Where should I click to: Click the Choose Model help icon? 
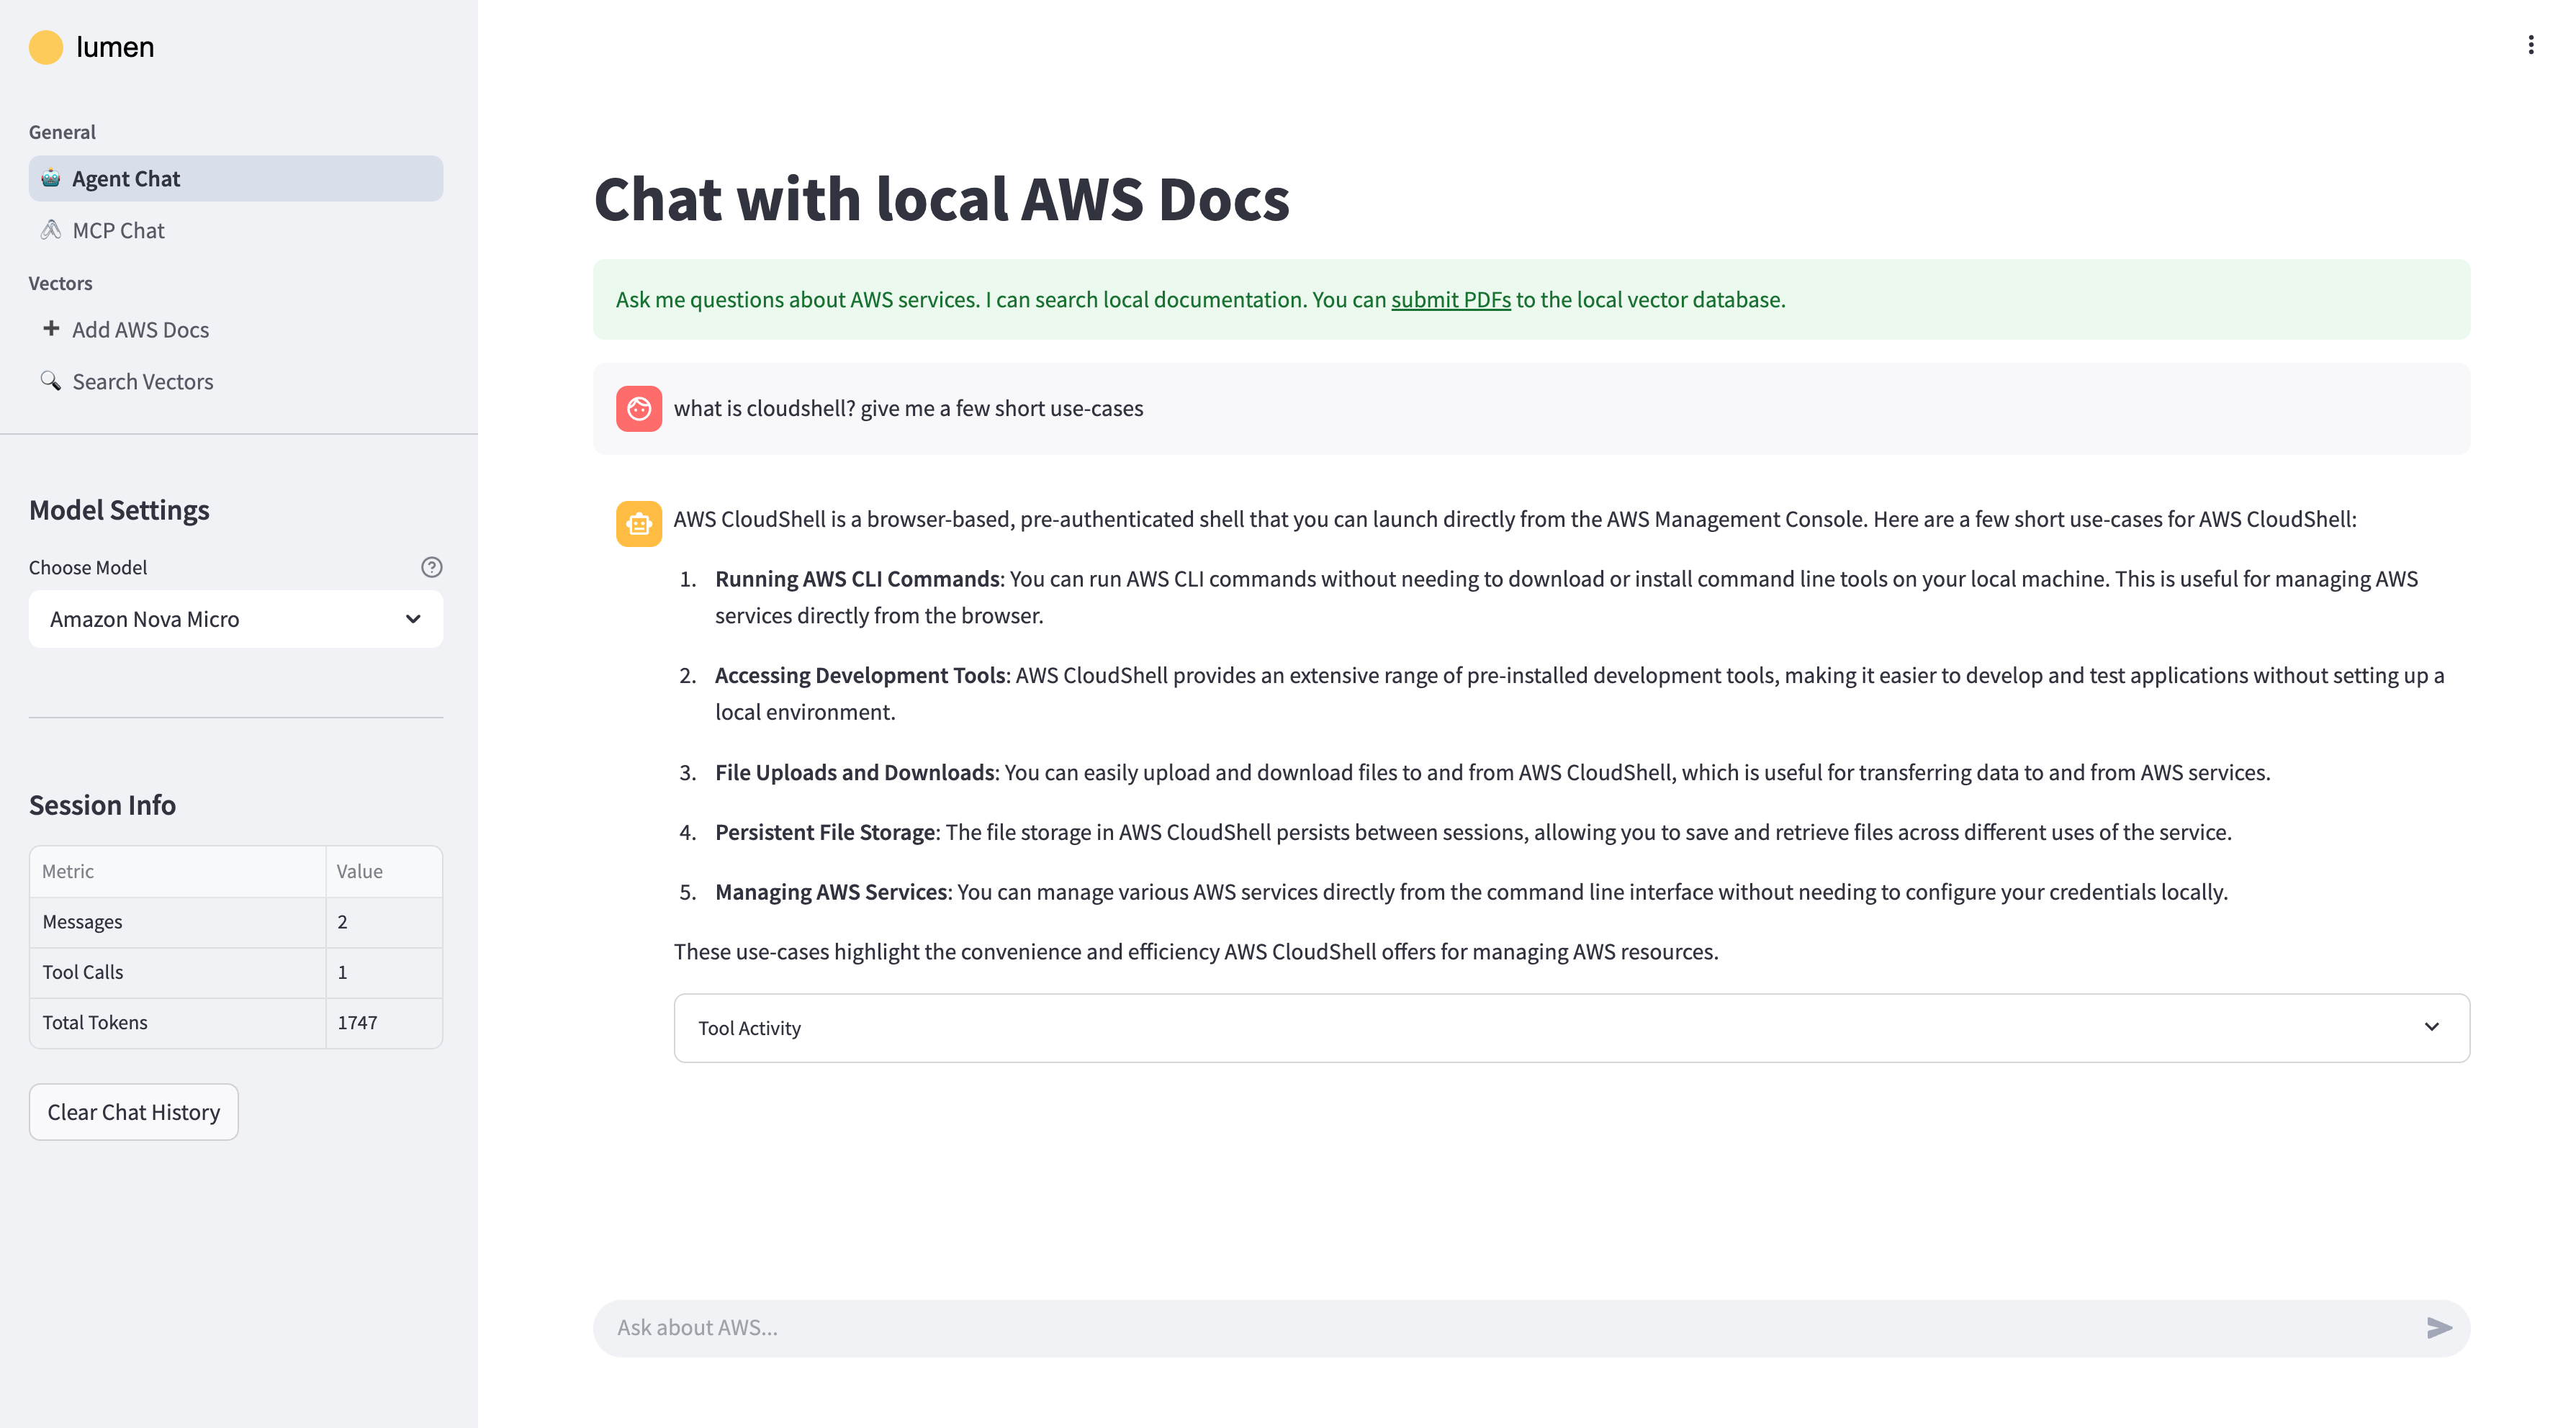431,567
